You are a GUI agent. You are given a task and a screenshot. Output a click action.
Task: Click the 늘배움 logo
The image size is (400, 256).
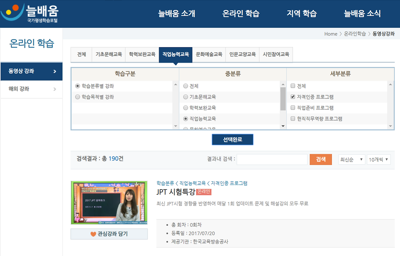pyautogui.click(x=30, y=13)
